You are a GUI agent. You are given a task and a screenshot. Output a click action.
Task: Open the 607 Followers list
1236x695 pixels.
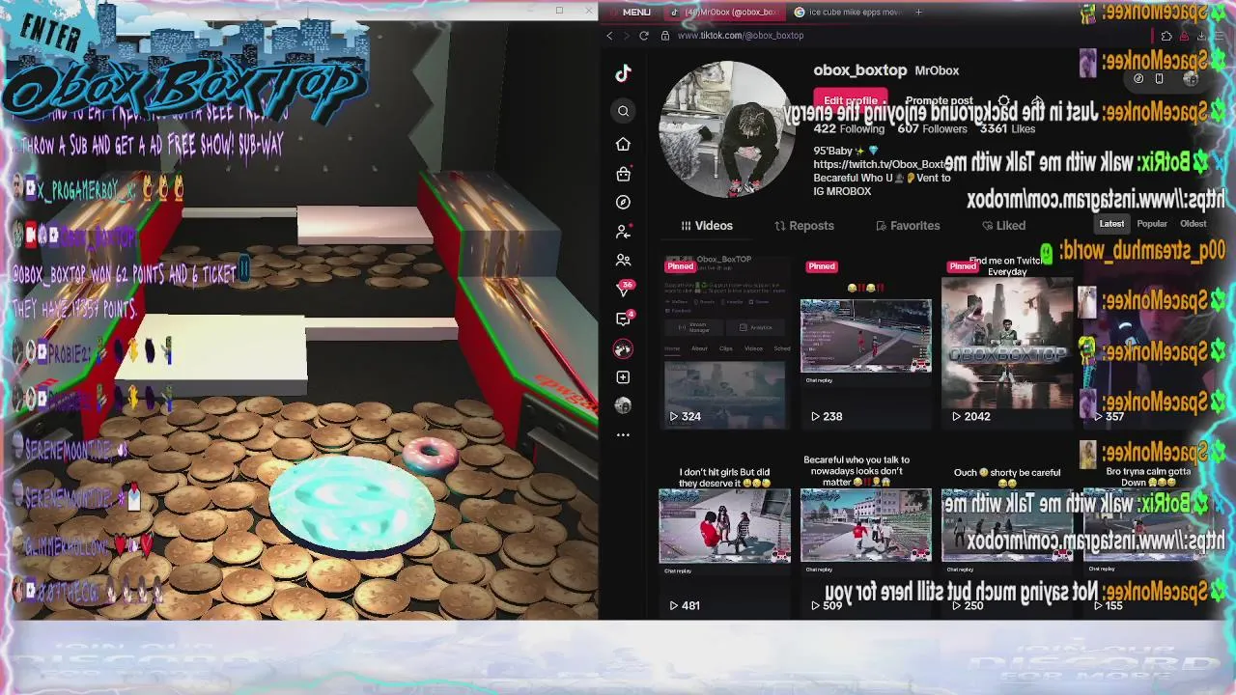click(932, 128)
